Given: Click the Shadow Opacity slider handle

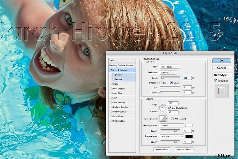Looking at the screenshot, I should click(x=176, y=142).
